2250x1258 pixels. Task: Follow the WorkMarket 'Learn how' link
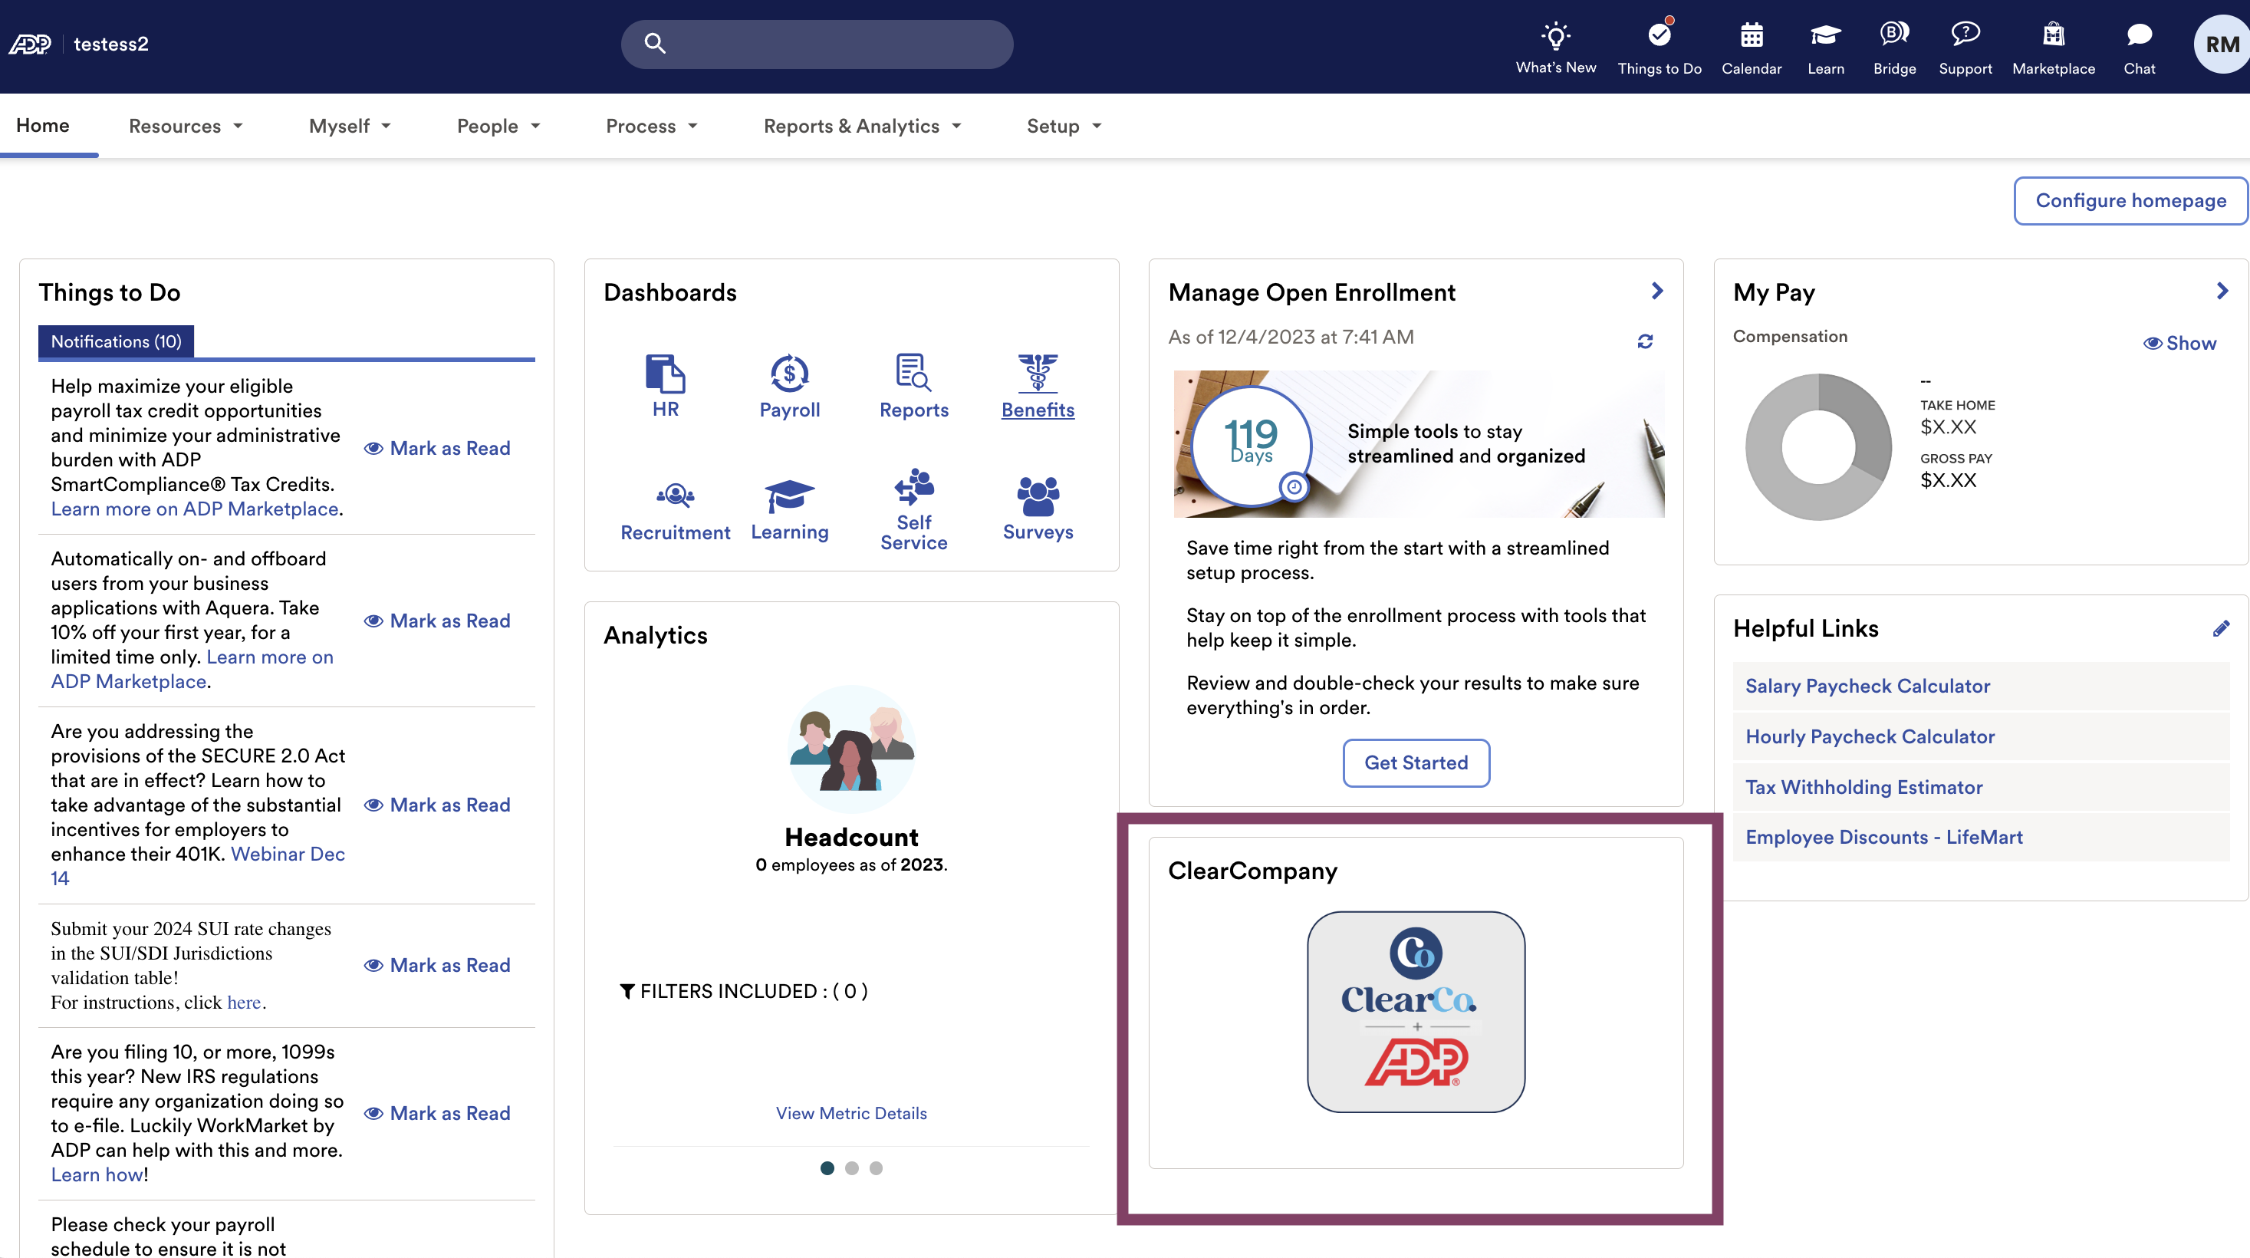point(96,1175)
